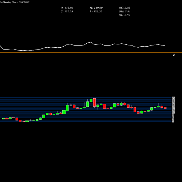Click the 'OL: 8.89' value
Viewport: 182px width, 182px height.
click(x=124, y=15)
